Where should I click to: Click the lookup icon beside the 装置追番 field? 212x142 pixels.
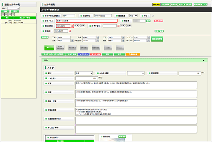(98, 41)
